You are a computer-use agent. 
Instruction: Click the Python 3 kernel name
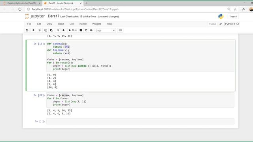pos(230,24)
